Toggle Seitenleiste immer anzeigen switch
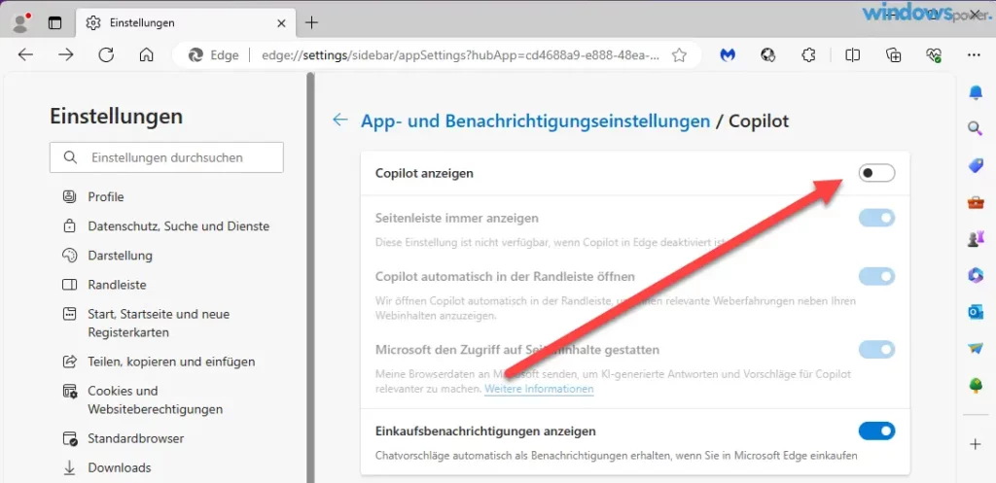 (876, 219)
